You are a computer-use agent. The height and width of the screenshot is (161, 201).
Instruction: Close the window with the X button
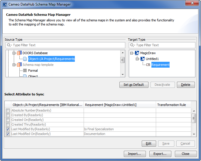[x=192, y=3]
